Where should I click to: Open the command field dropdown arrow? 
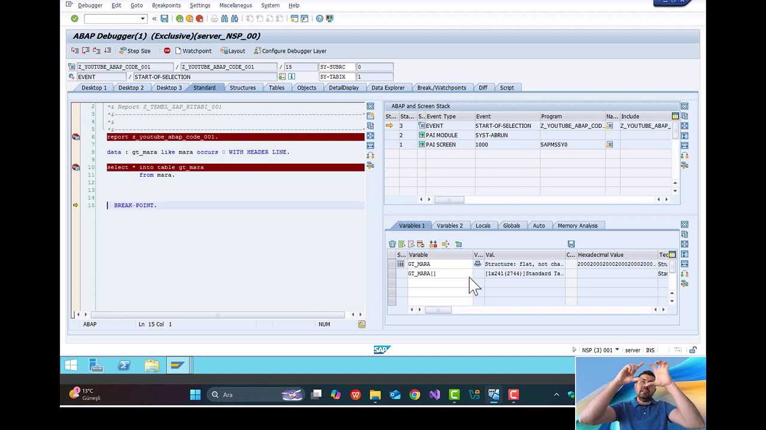pos(142,19)
